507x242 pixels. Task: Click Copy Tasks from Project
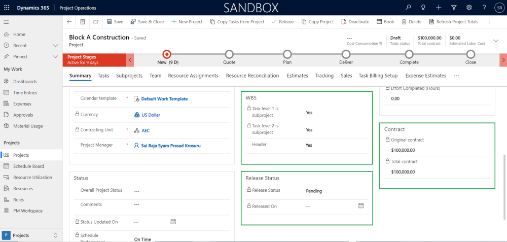point(237,22)
